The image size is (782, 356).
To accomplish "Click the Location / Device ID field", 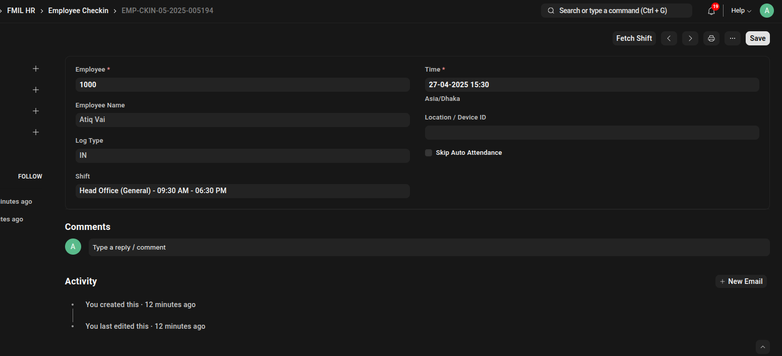I will point(591,133).
